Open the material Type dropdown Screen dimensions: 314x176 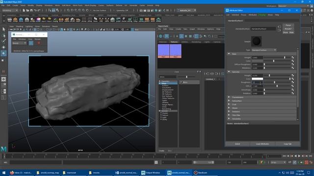pyautogui.click(x=264, y=50)
